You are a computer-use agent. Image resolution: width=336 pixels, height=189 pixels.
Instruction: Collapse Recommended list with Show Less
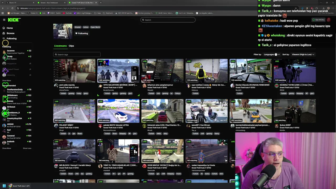click(27, 148)
